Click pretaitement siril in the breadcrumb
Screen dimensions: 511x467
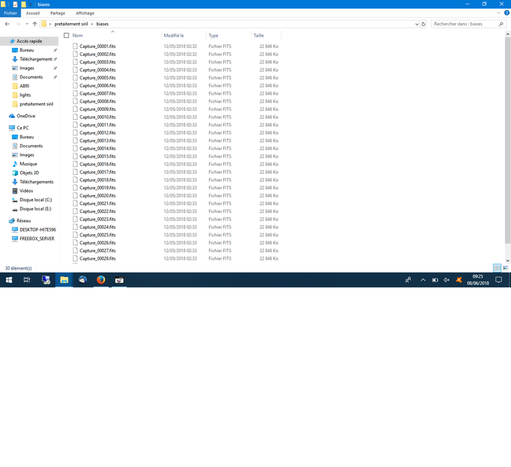[71, 24]
